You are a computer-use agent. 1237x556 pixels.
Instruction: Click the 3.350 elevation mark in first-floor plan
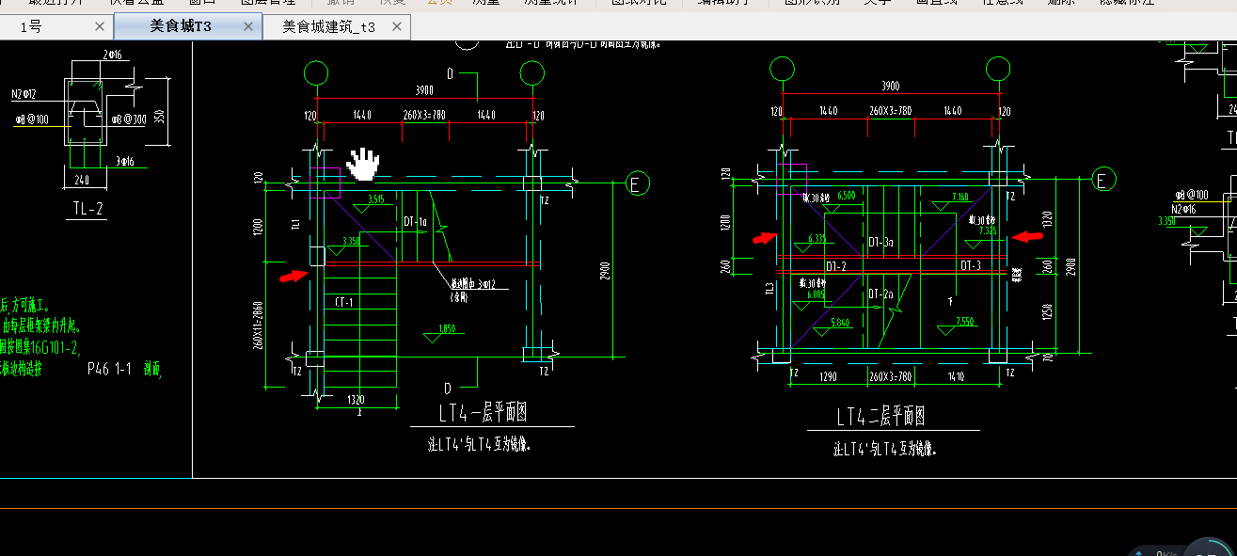coord(351,242)
